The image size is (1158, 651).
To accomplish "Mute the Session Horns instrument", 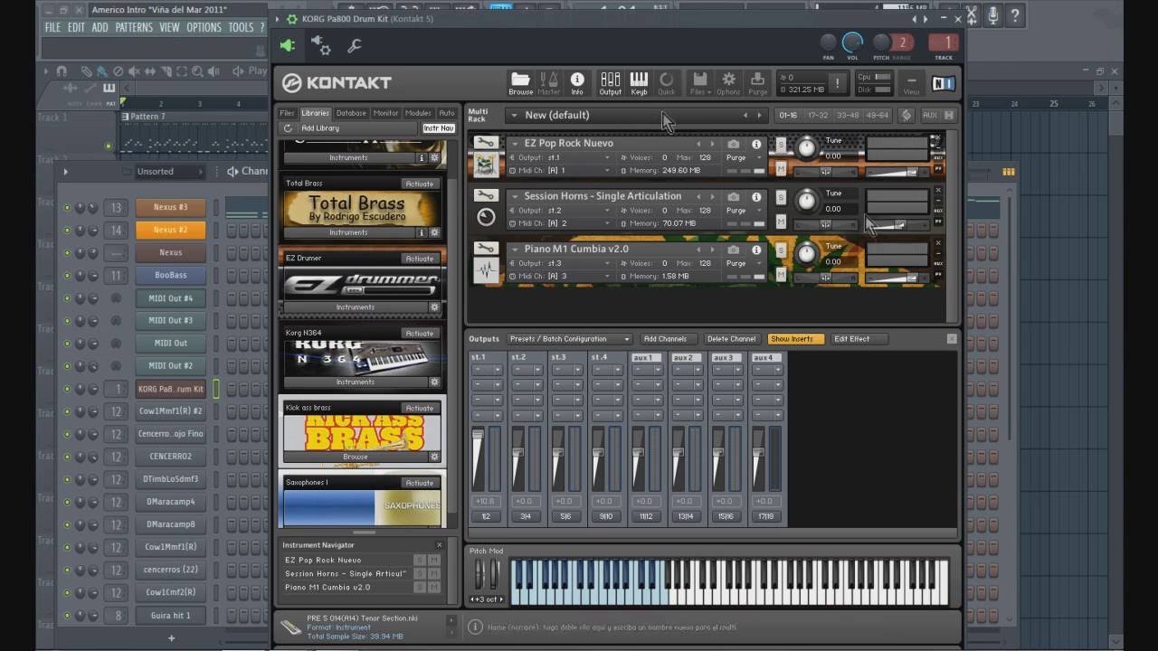I will point(781,222).
